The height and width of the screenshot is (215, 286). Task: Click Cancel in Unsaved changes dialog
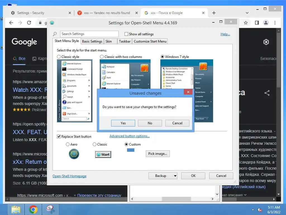click(x=177, y=123)
